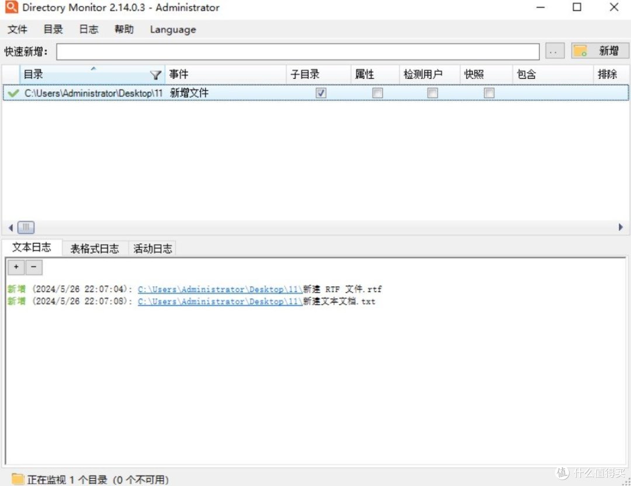Switch to the 表格式日志 tab
Screen dimensions: 631x486
pos(94,248)
